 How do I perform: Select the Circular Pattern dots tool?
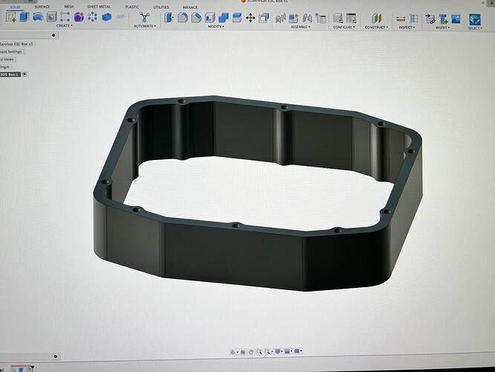tap(92, 17)
